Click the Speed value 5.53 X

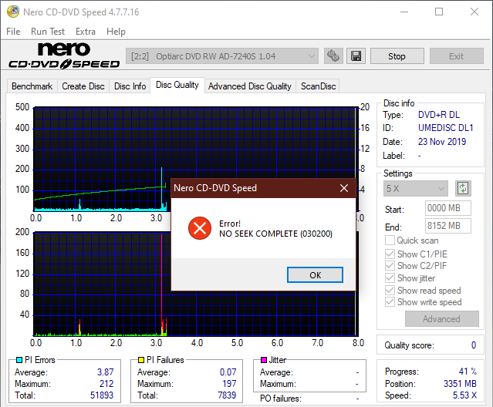pos(464,395)
